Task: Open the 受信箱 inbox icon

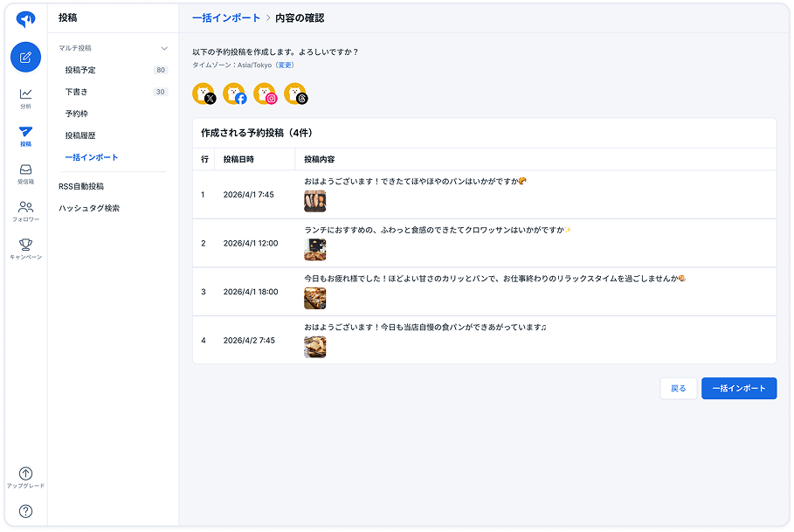Action: pyautogui.click(x=25, y=172)
